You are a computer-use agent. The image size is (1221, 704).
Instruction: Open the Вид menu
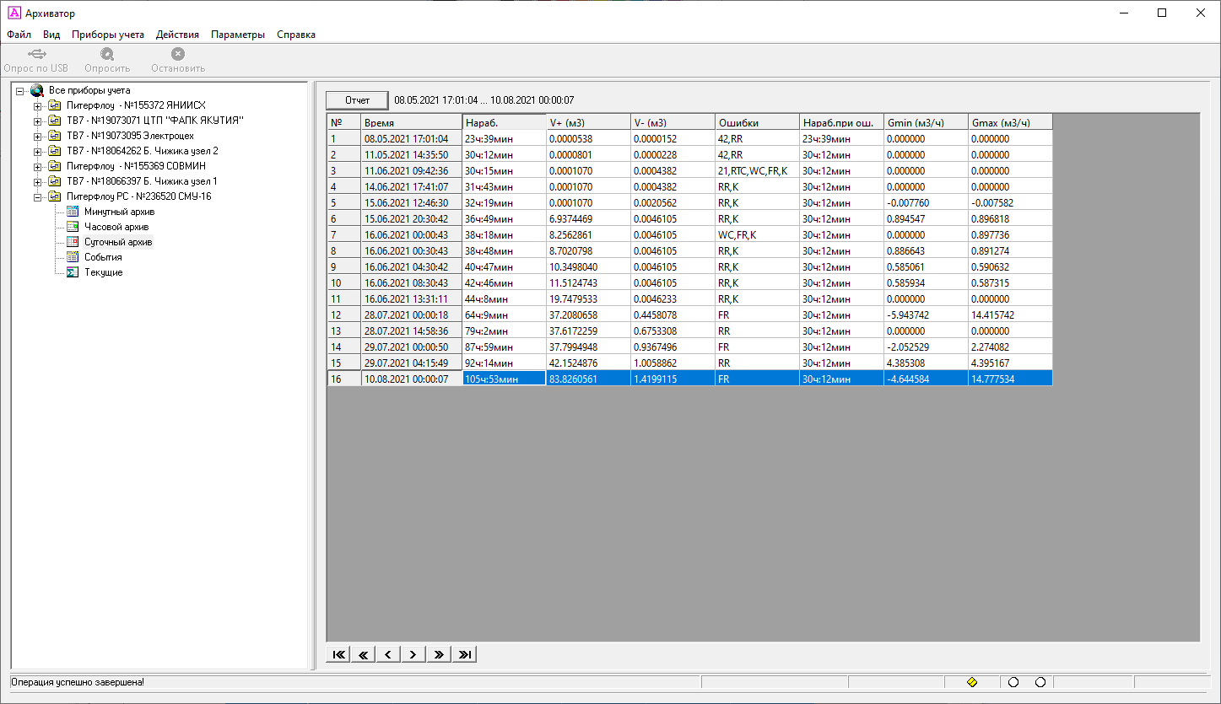point(51,35)
